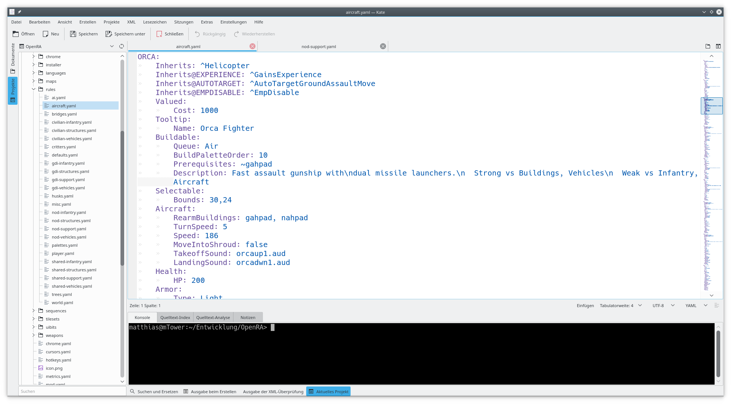Expand the chrome folder
731x404 pixels.
click(x=34, y=57)
